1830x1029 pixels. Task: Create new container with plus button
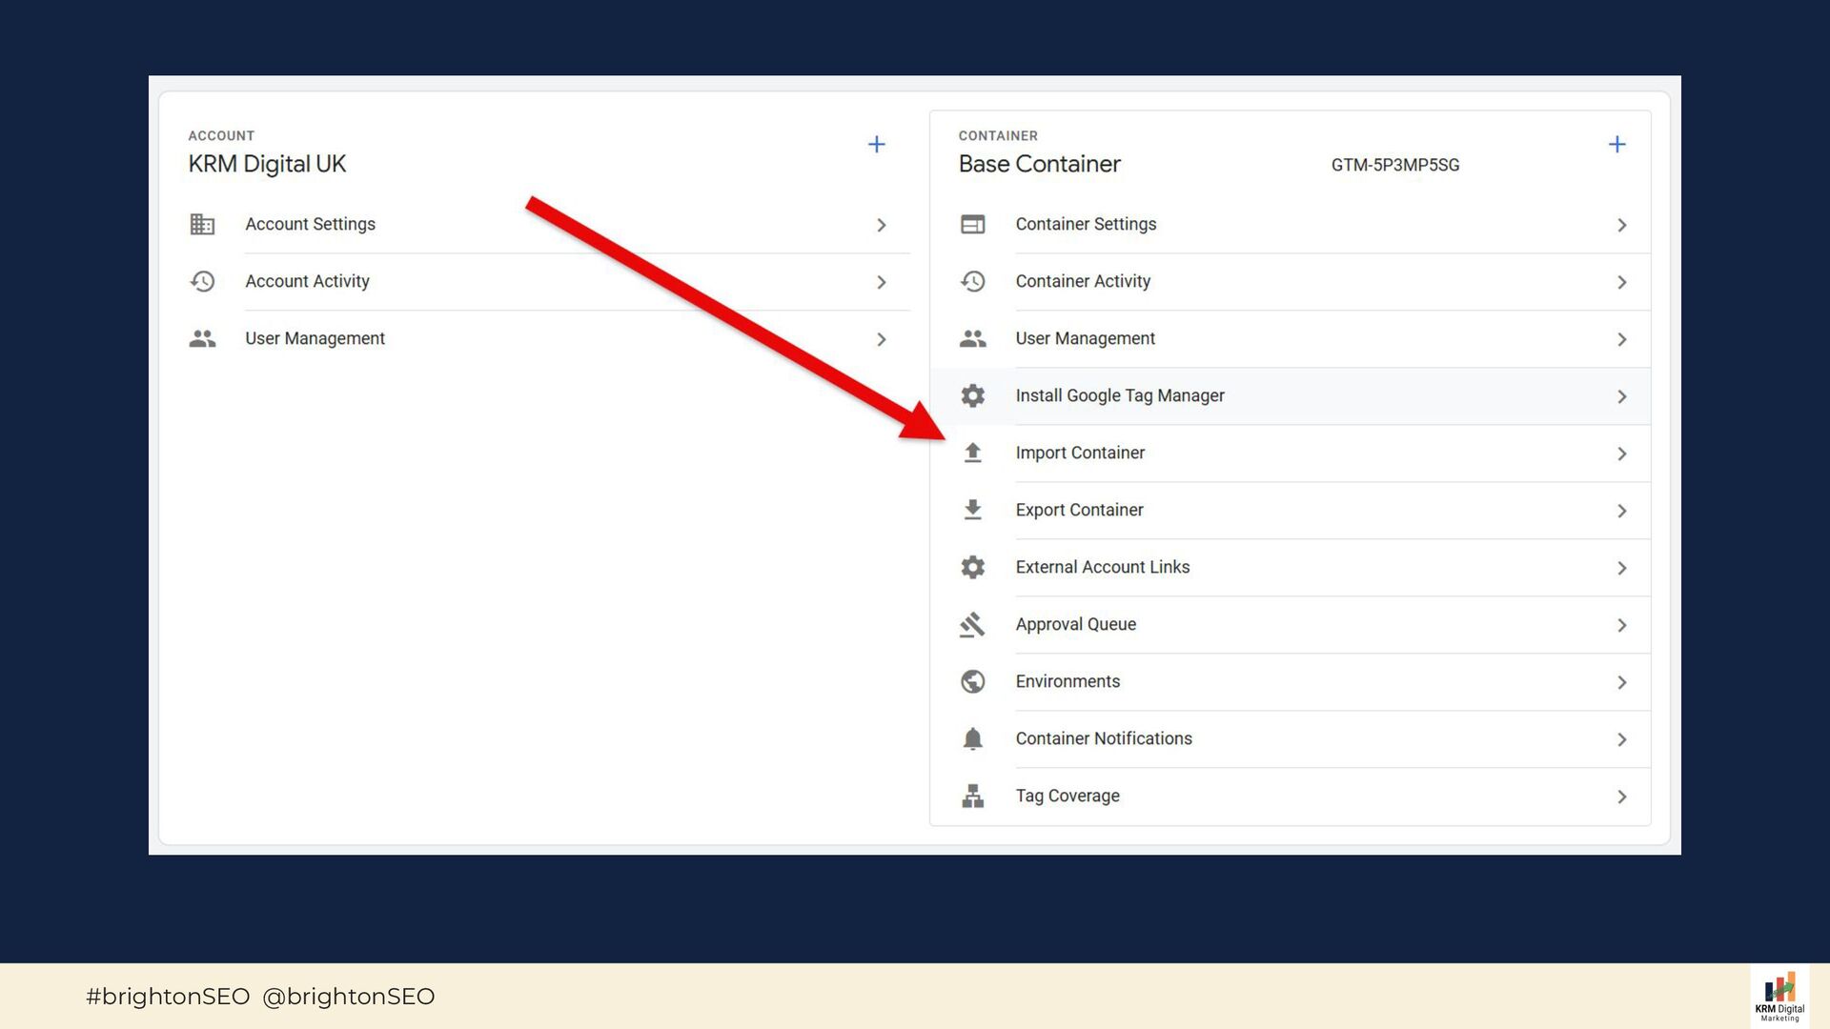(x=1616, y=145)
